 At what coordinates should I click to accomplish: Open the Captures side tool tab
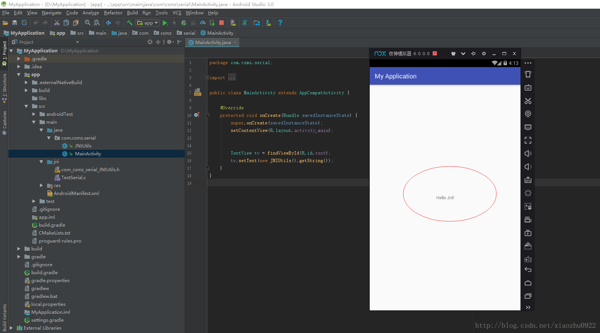pos(5,123)
